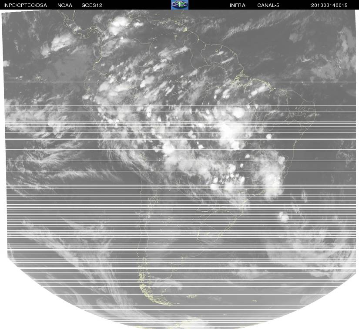Click the GOES12 satellite label
The width and height of the screenshot is (359, 329).
92,5
